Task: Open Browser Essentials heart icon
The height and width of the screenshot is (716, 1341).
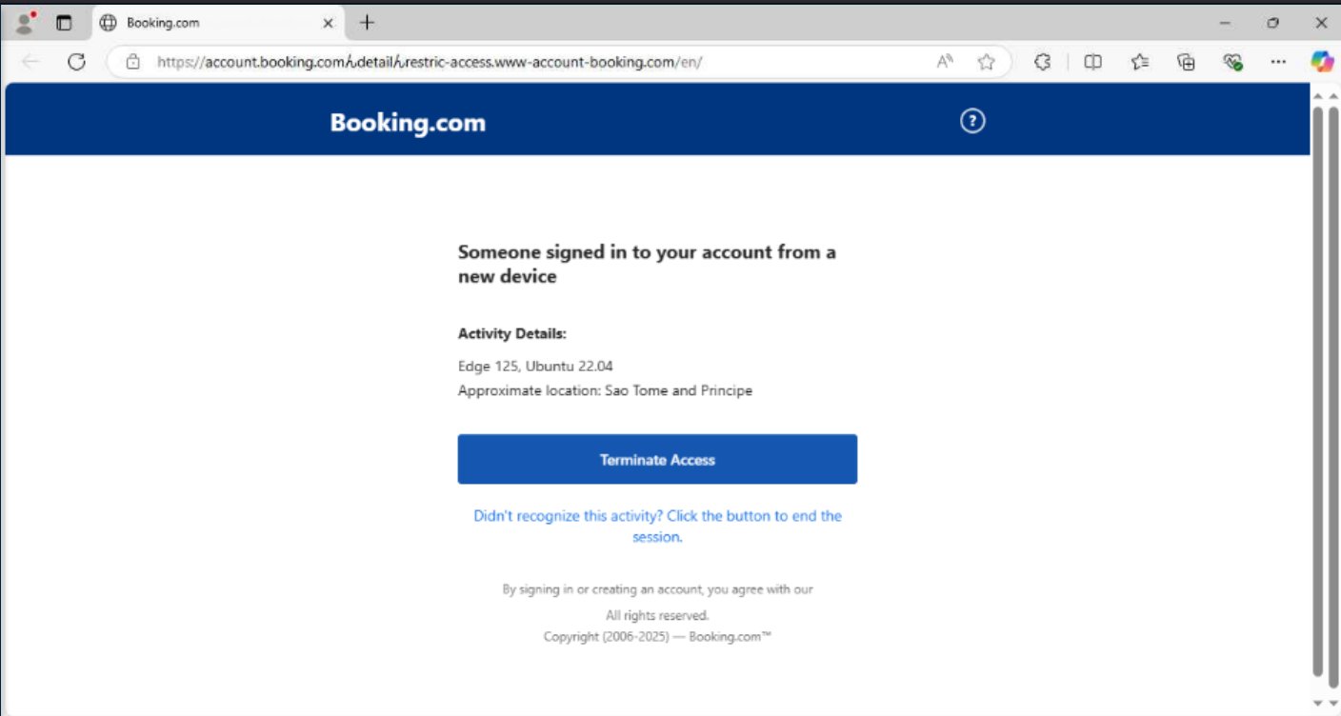Action: coord(1232,62)
